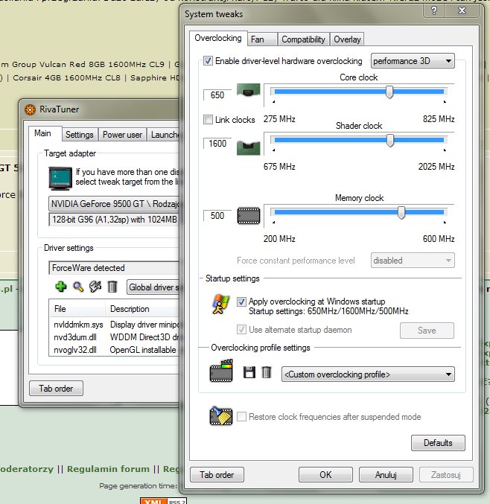The height and width of the screenshot is (504, 490).
Task: Click the 128-bit G96 adapter info field
Action: tap(113, 219)
